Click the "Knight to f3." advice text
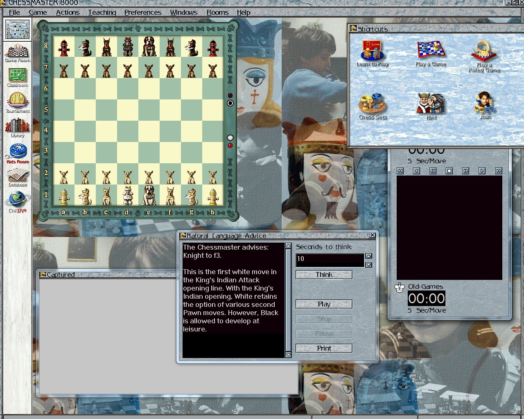524x419 pixels. pyautogui.click(x=202, y=256)
